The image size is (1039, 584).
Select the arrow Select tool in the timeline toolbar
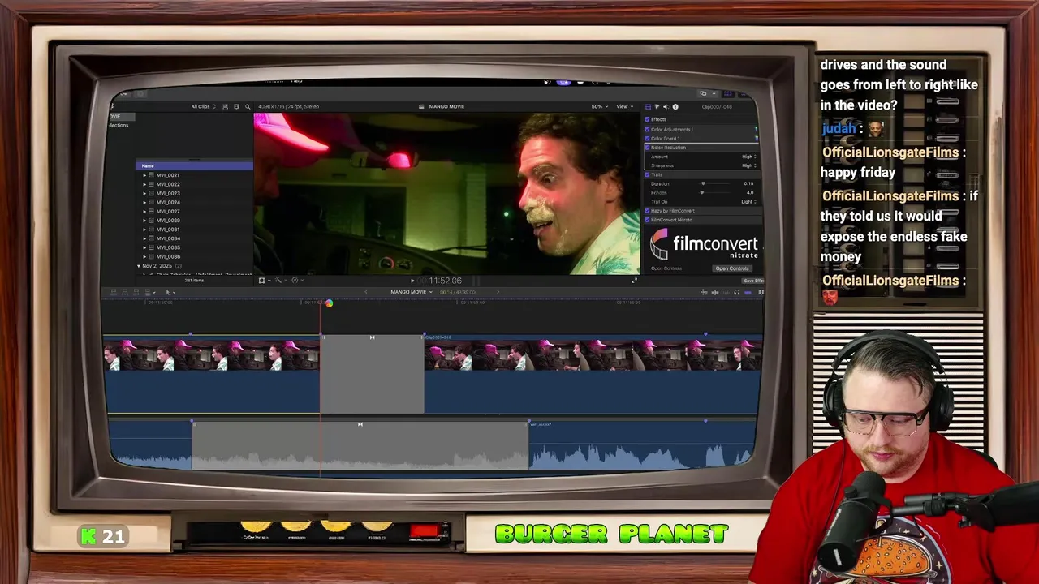coord(168,292)
